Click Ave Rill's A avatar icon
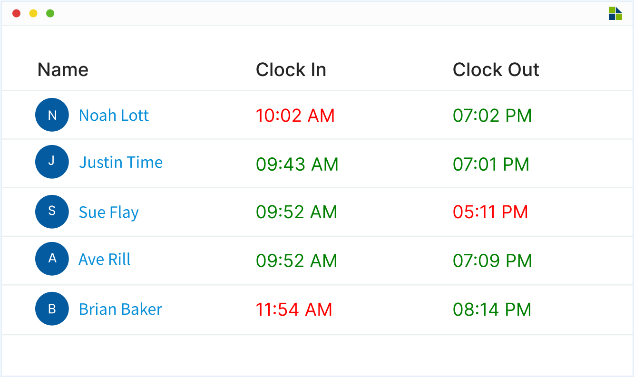Screen dimensions: 634x377 52,259
